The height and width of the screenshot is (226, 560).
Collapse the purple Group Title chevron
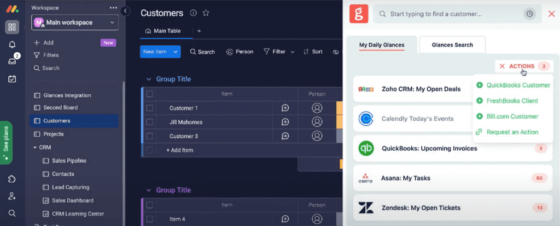point(149,190)
